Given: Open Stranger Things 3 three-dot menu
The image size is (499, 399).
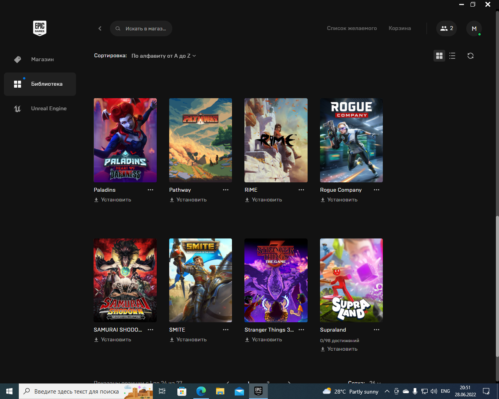Looking at the screenshot, I should tap(301, 330).
